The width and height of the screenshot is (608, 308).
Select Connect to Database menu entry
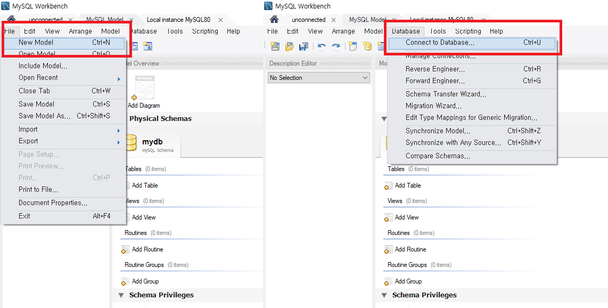pyautogui.click(x=472, y=43)
